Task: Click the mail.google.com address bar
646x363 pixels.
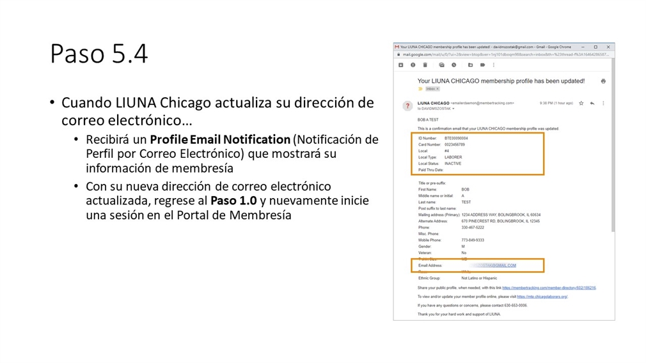Action: 505,54
